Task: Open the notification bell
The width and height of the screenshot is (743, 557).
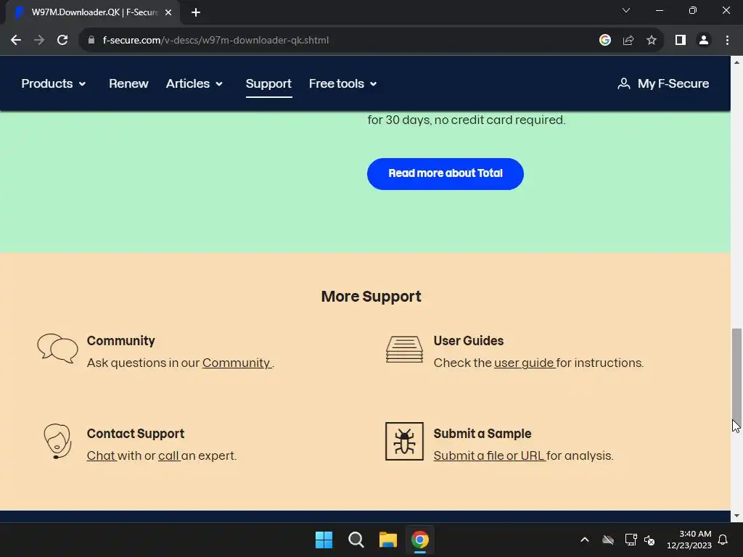Action: (x=723, y=540)
